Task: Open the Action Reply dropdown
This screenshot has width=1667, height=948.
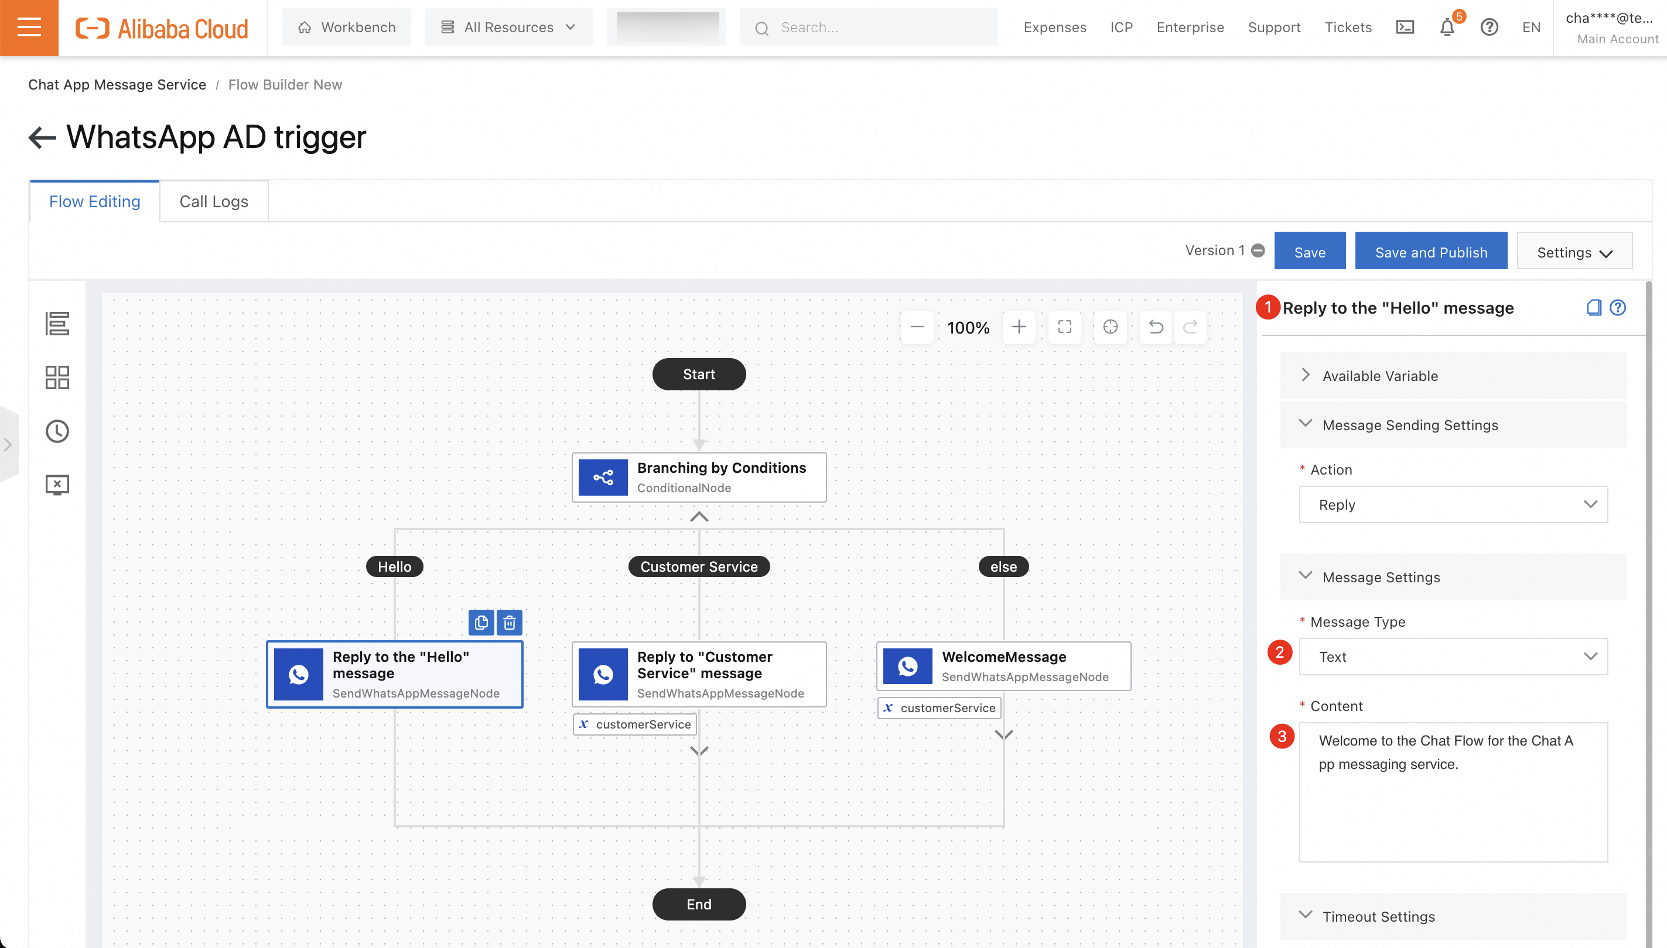Action: pyautogui.click(x=1453, y=504)
